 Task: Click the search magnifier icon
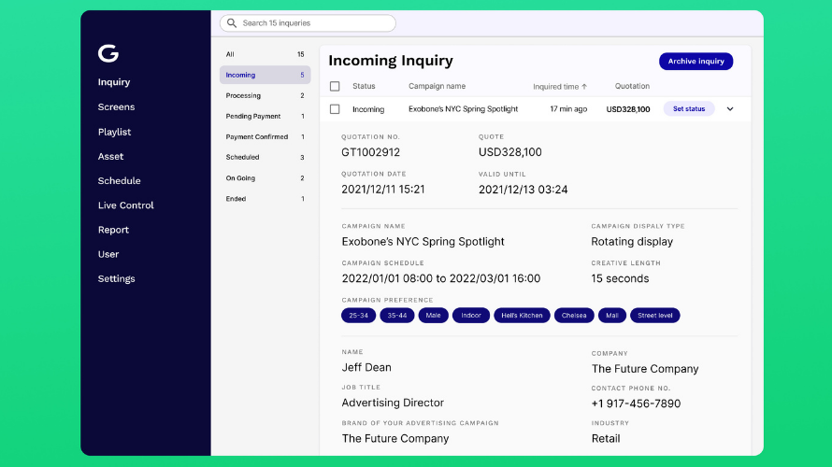(232, 23)
